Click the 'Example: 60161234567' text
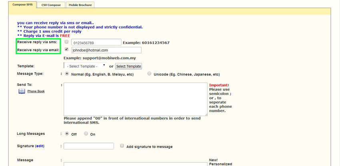Viewport: 340px width, 166px height. (x=146, y=43)
